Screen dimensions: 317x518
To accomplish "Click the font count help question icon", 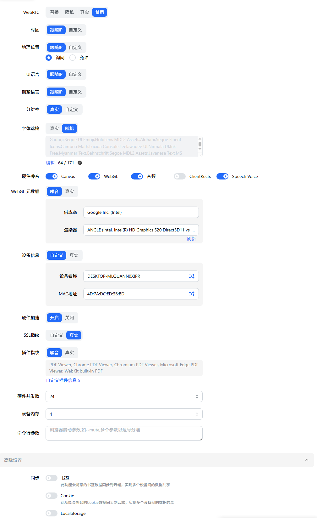I will coord(80,163).
